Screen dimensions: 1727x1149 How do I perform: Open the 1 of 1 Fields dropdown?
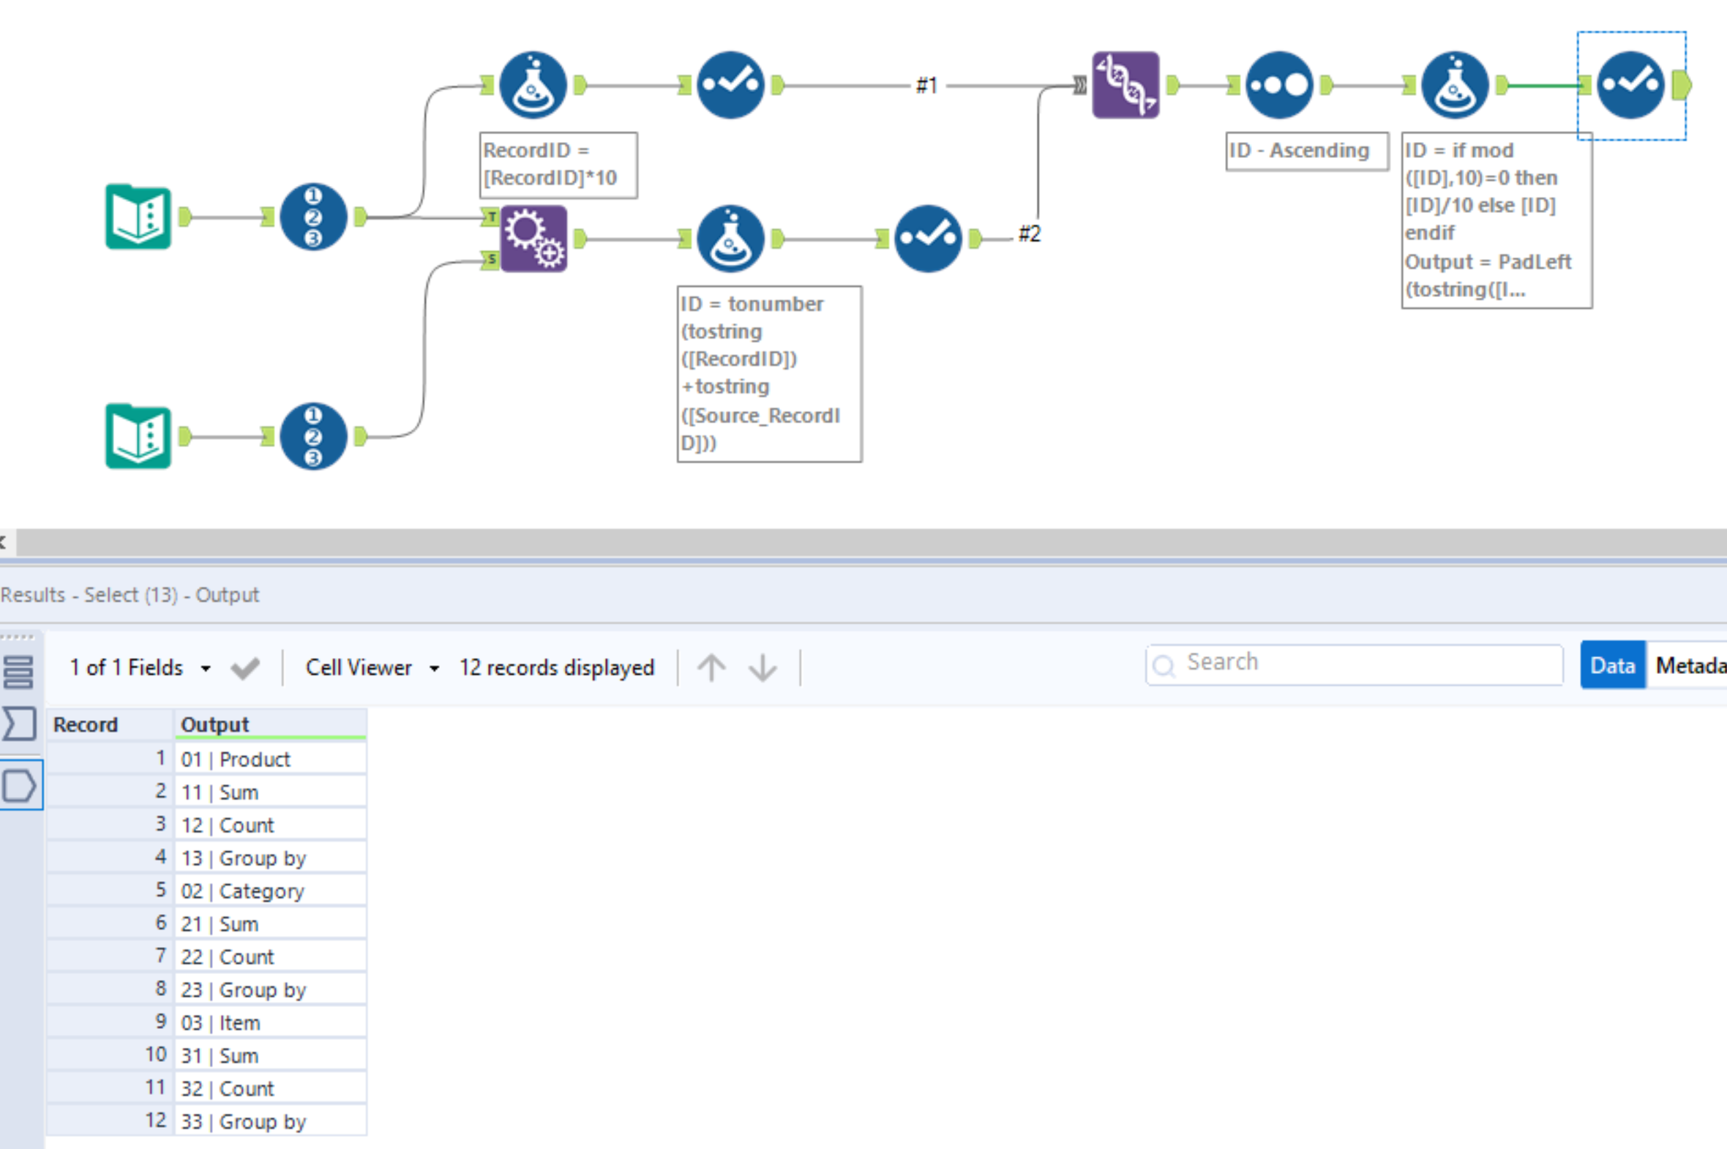coord(139,667)
